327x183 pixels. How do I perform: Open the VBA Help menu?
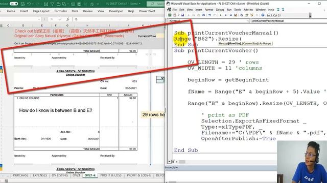tap(271, 10)
